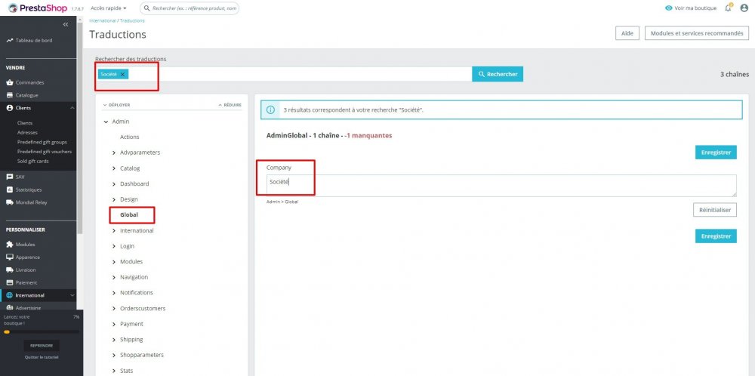The image size is (755, 376).
Task: Click the lower Enregistrer button
Action: pyautogui.click(x=716, y=236)
